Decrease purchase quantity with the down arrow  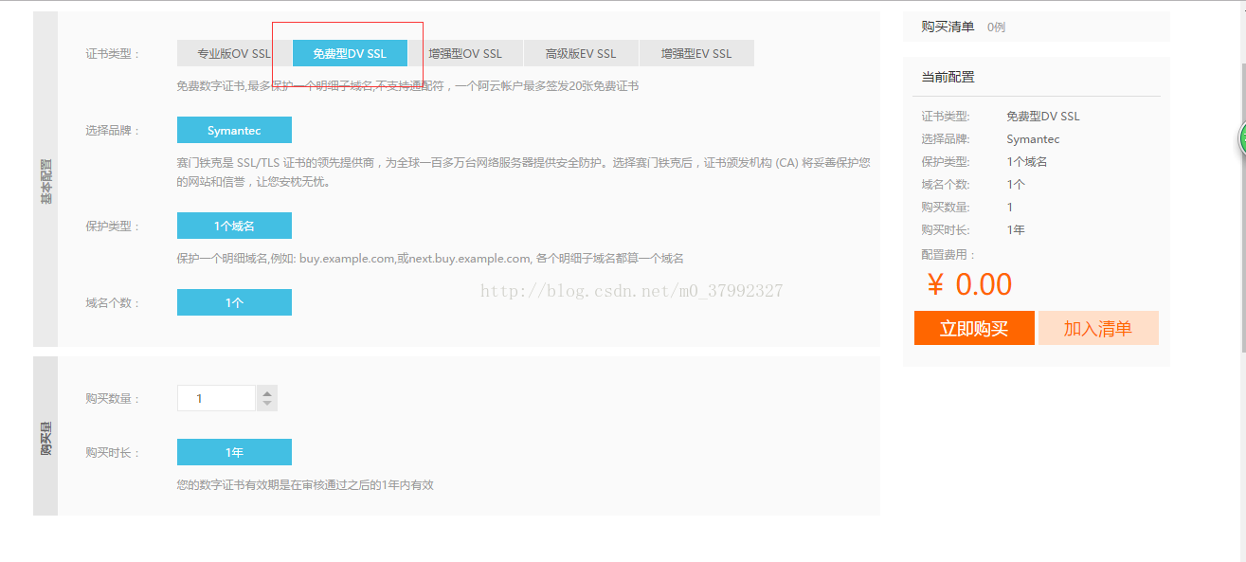pyautogui.click(x=267, y=404)
